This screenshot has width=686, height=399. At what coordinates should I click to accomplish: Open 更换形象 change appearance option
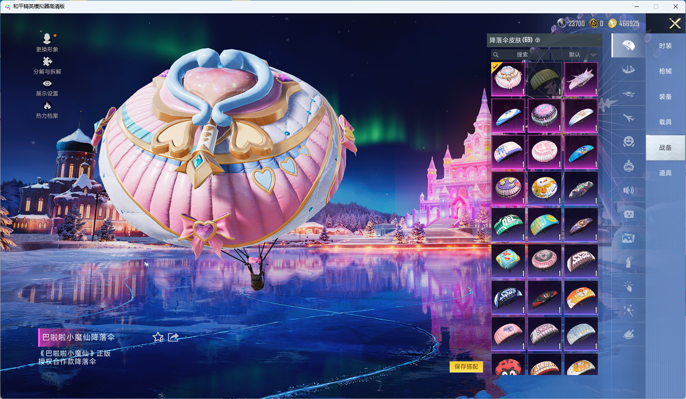point(47,39)
